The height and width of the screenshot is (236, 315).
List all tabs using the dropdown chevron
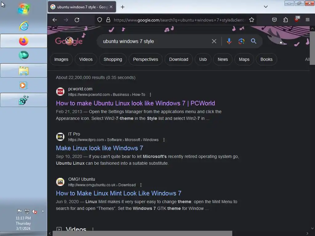pyautogui.click(x=265, y=7)
